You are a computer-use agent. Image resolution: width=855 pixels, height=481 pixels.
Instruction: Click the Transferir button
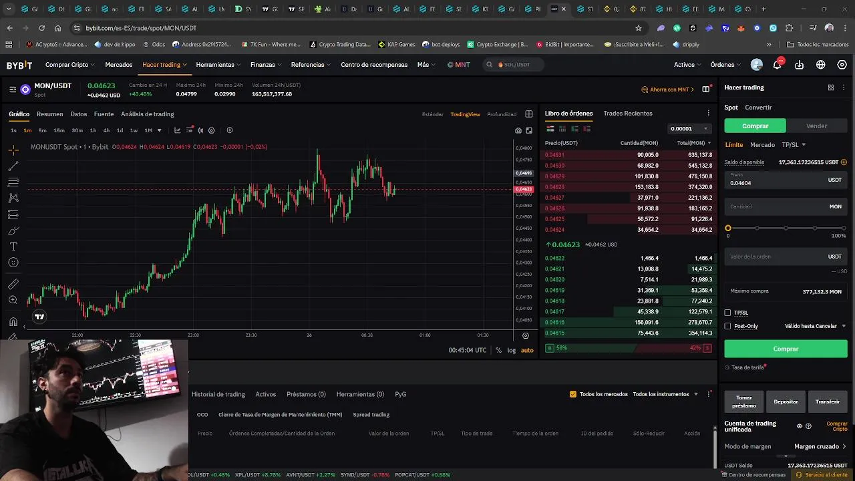click(828, 402)
